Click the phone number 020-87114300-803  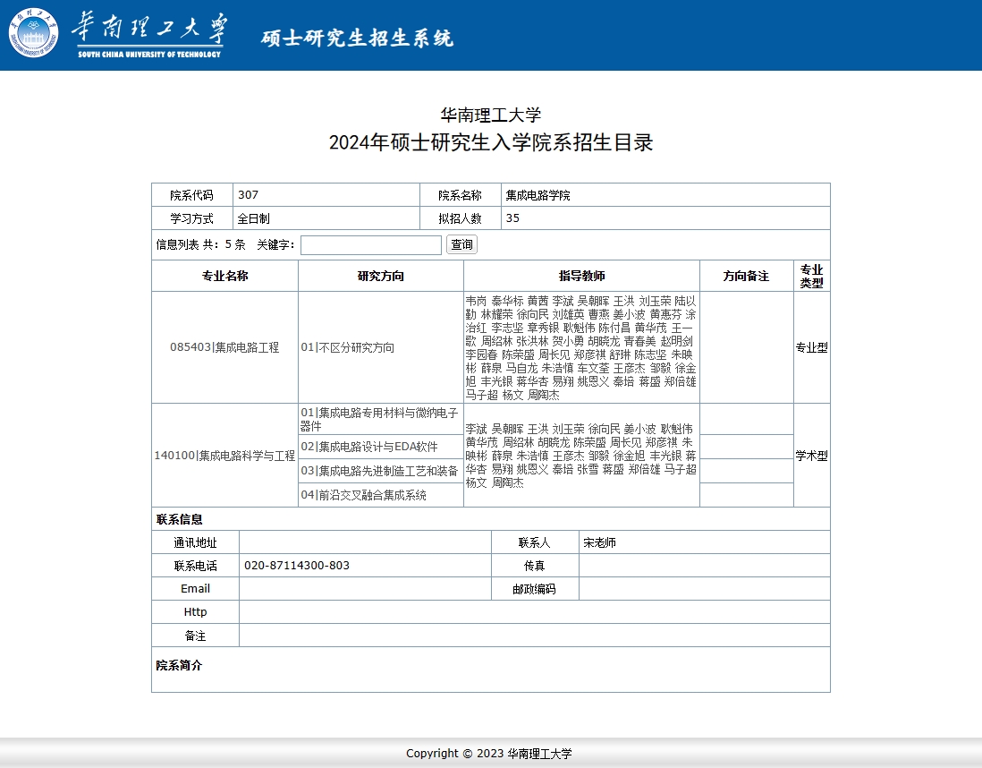[297, 566]
